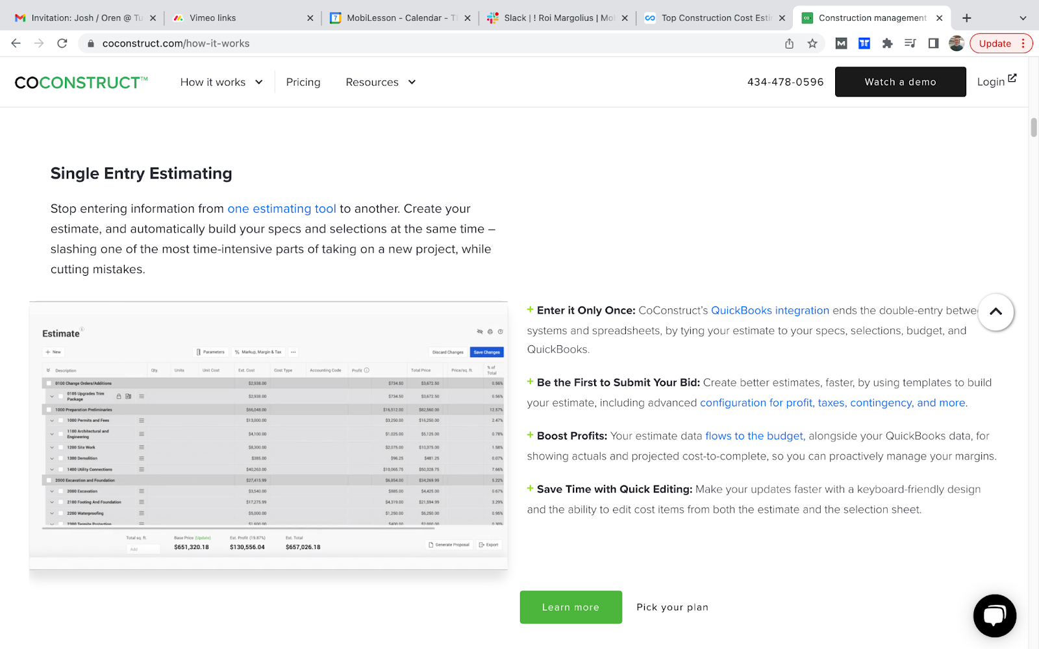Open the Chrome profile avatar
This screenshot has width=1039, height=649.
957,43
